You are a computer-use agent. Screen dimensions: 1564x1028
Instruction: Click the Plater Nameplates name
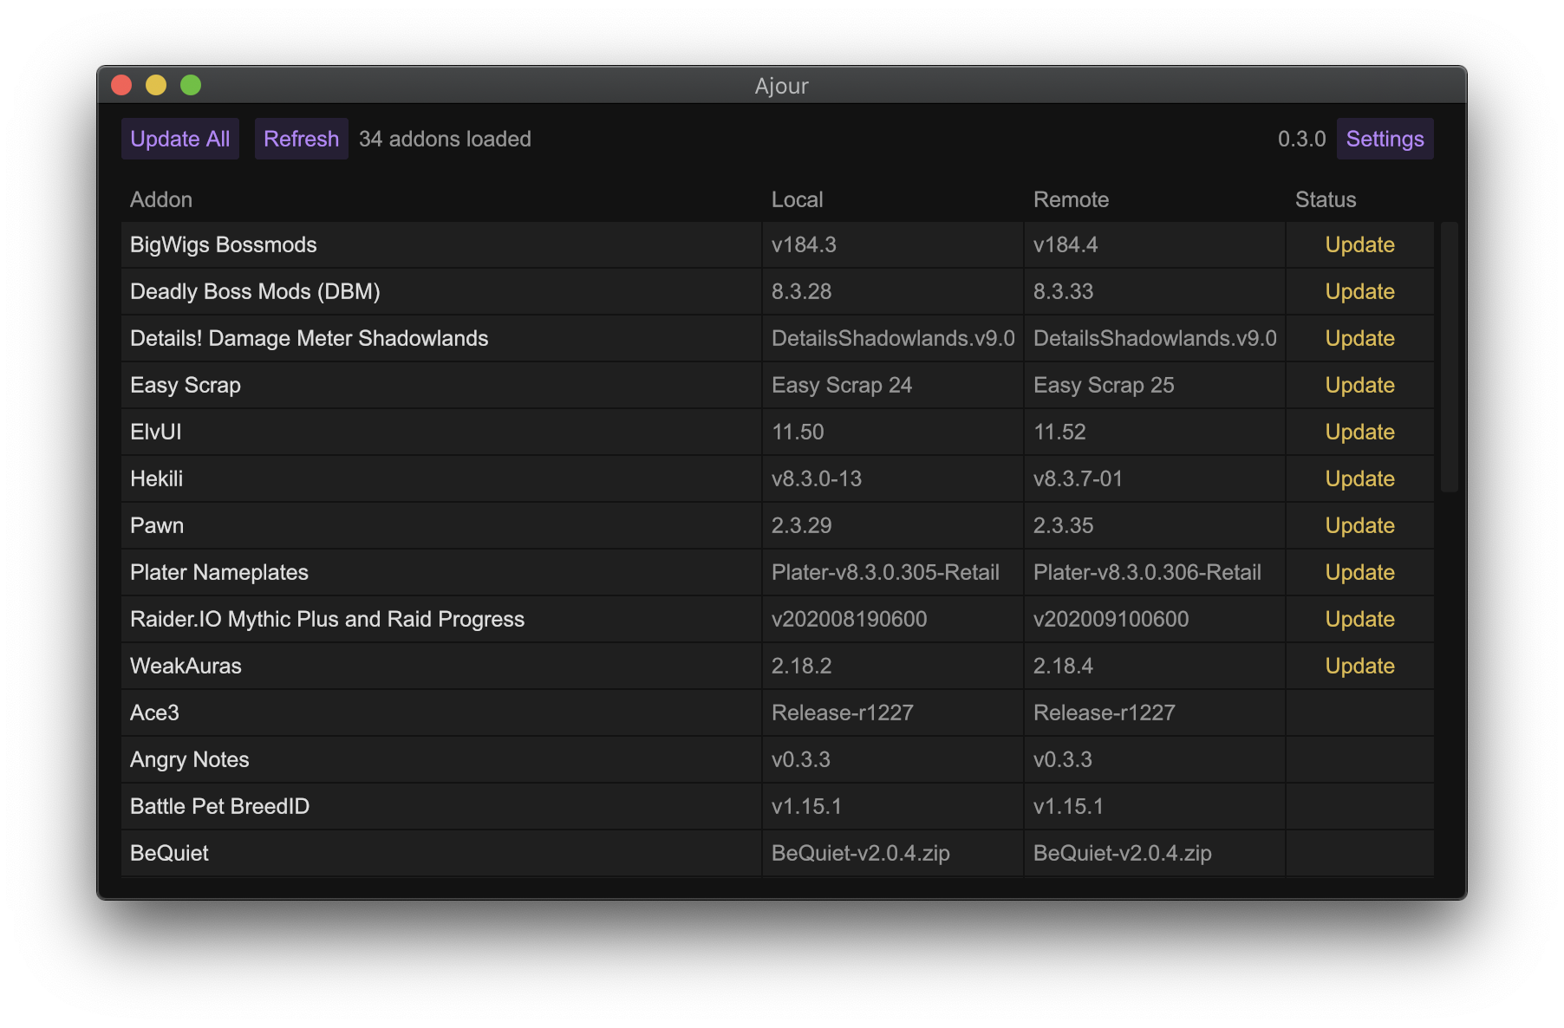(219, 572)
